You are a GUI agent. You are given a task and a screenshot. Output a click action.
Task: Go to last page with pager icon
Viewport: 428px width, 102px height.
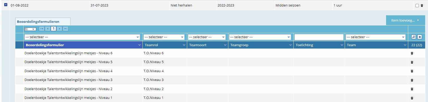[66, 29]
